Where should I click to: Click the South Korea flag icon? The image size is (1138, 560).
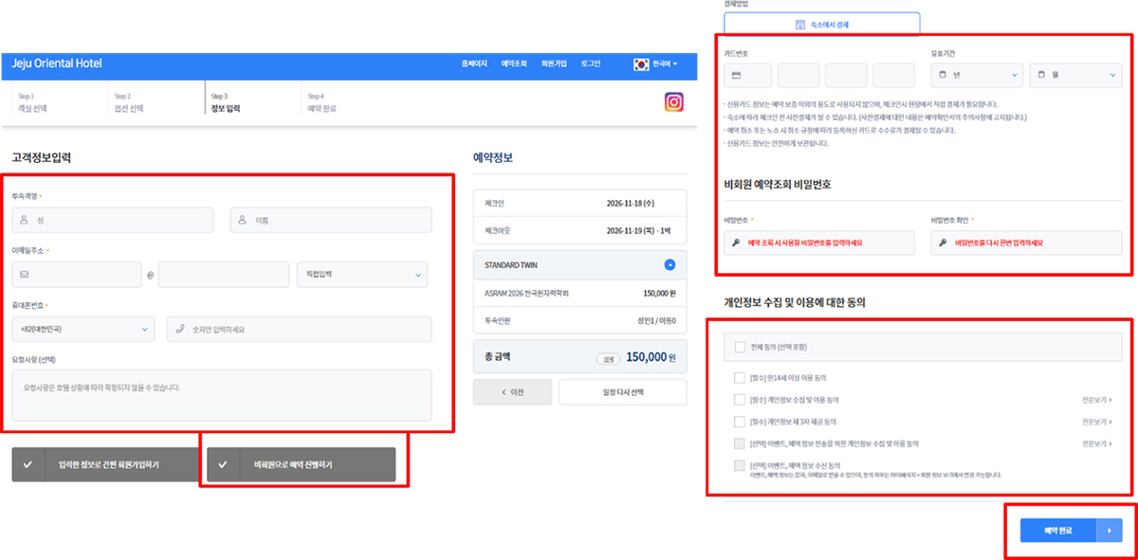point(641,63)
